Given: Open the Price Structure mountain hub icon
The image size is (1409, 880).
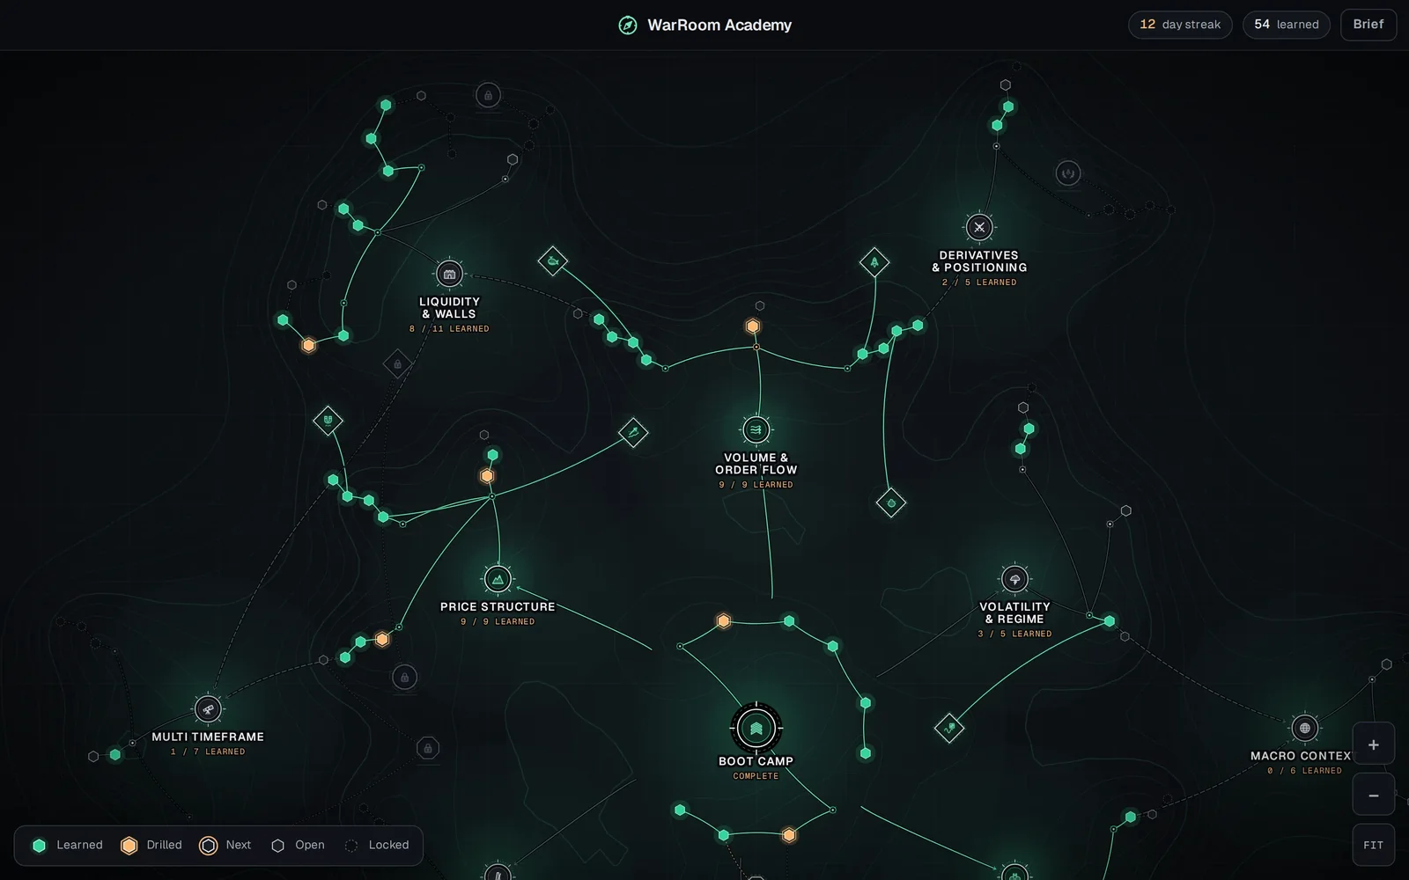Looking at the screenshot, I should [x=498, y=579].
